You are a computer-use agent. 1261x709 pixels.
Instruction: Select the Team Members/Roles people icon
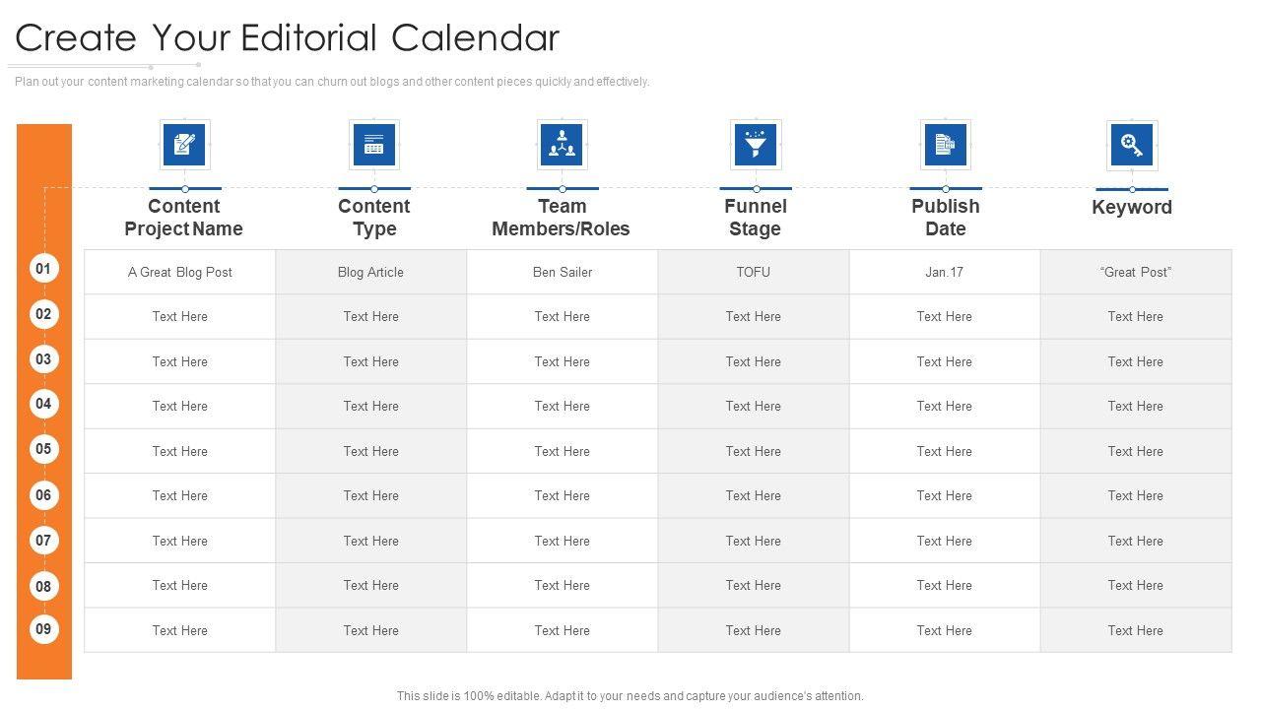(562, 145)
